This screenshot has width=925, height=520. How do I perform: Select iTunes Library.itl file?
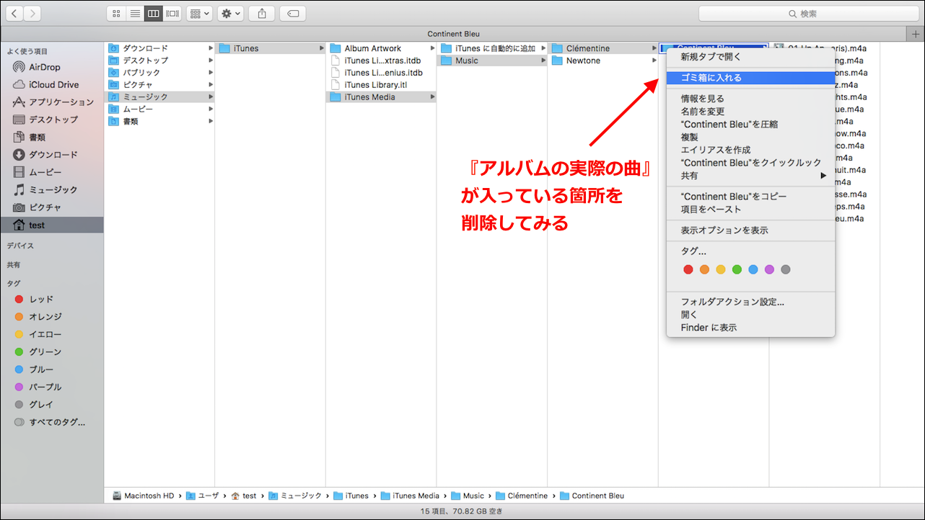point(380,85)
